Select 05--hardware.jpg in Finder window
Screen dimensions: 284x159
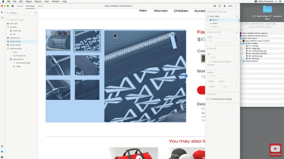[255, 56]
